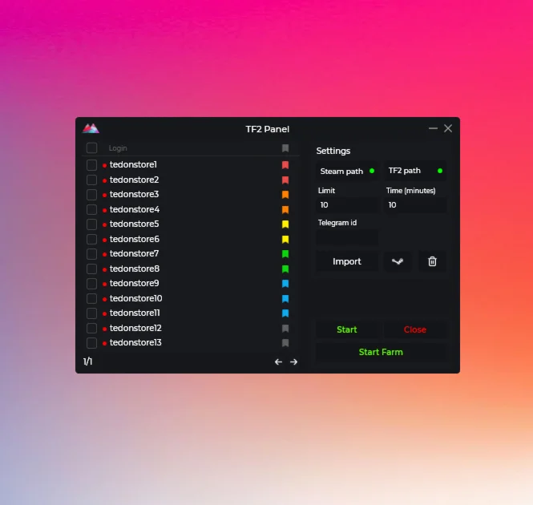533x505 pixels.
Task: Select the tedonstore9 account name
Action: (135, 283)
